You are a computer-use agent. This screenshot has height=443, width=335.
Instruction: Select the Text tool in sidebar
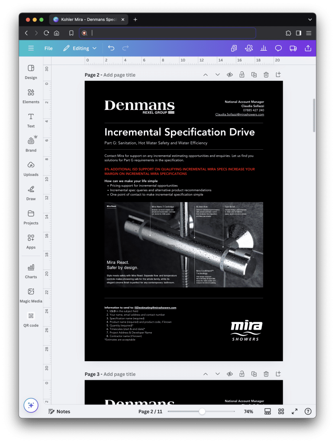(x=31, y=120)
